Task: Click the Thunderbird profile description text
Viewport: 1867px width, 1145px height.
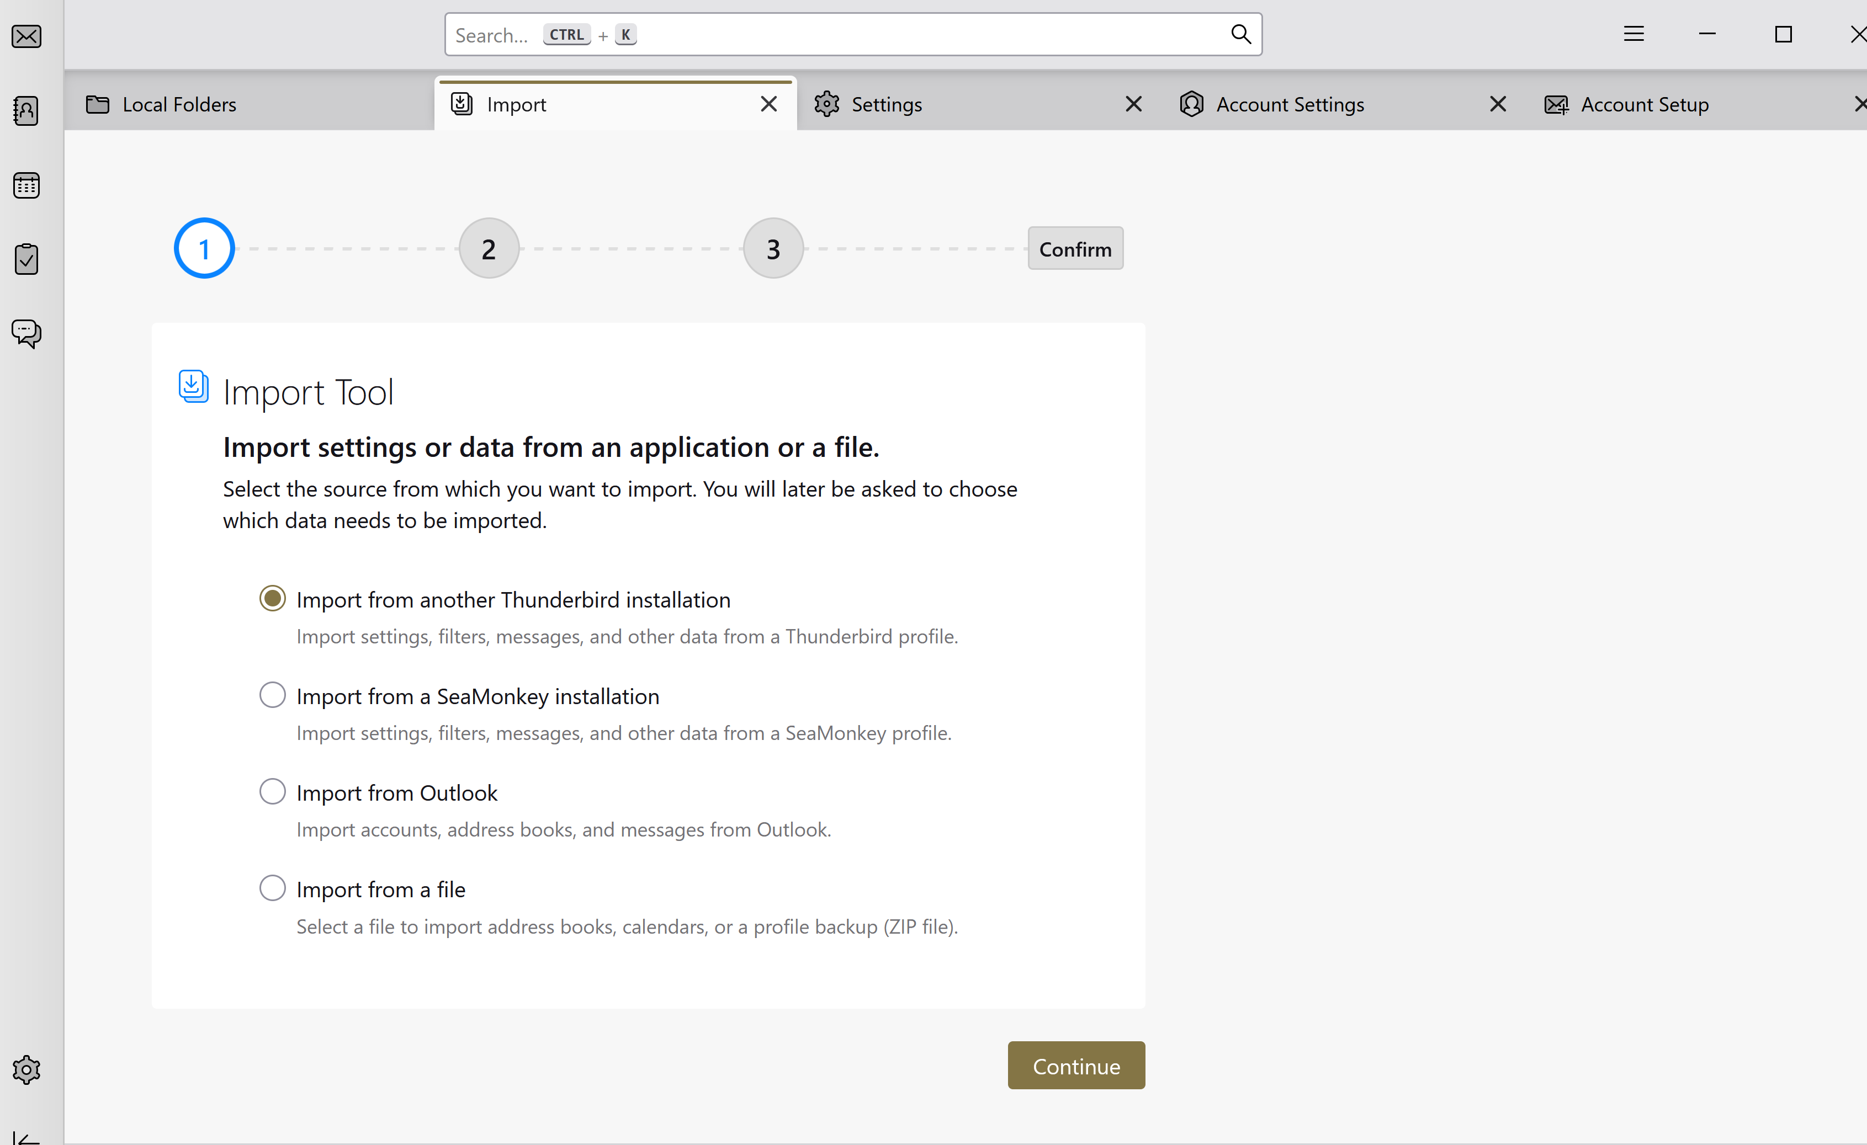Action: tap(627, 637)
